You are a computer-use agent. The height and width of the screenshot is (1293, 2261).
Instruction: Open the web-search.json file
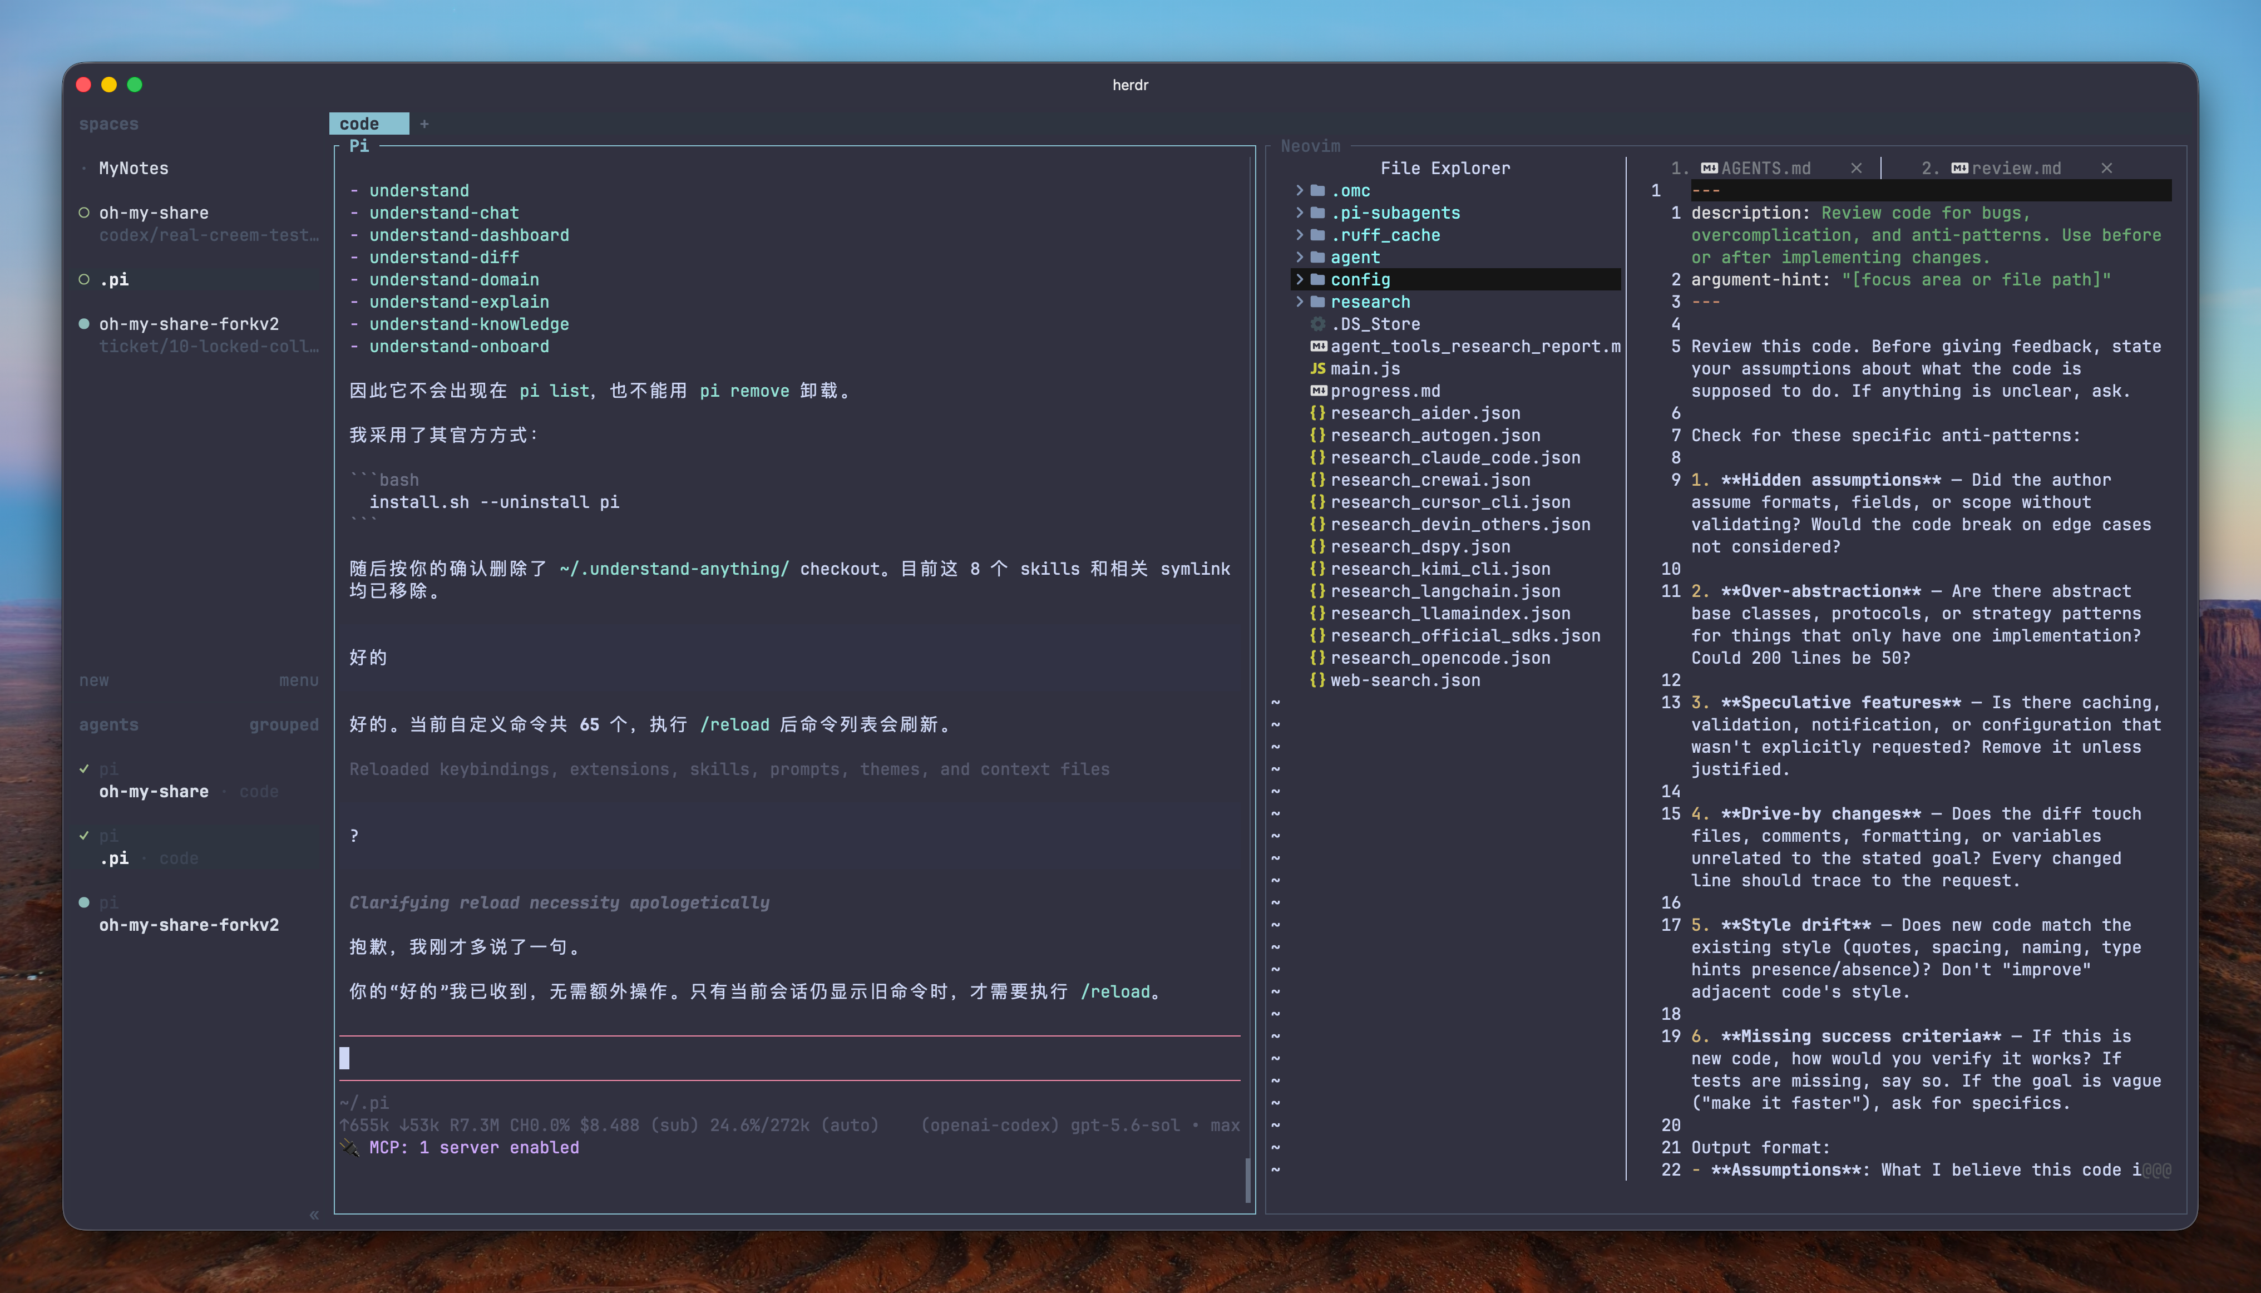pyautogui.click(x=1405, y=680)
